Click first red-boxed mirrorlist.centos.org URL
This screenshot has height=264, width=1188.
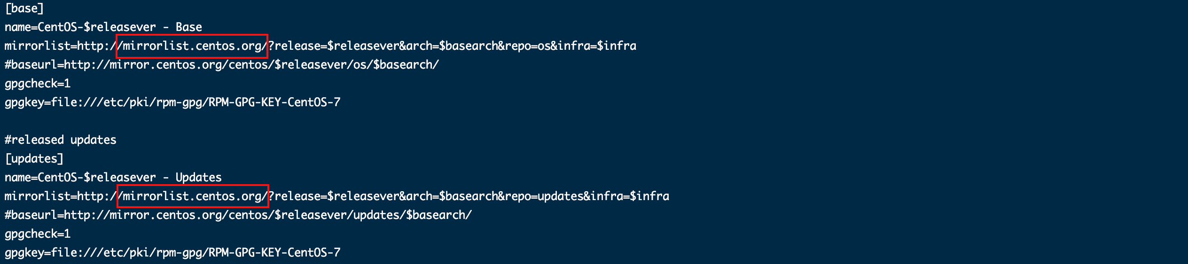point(192,46)
